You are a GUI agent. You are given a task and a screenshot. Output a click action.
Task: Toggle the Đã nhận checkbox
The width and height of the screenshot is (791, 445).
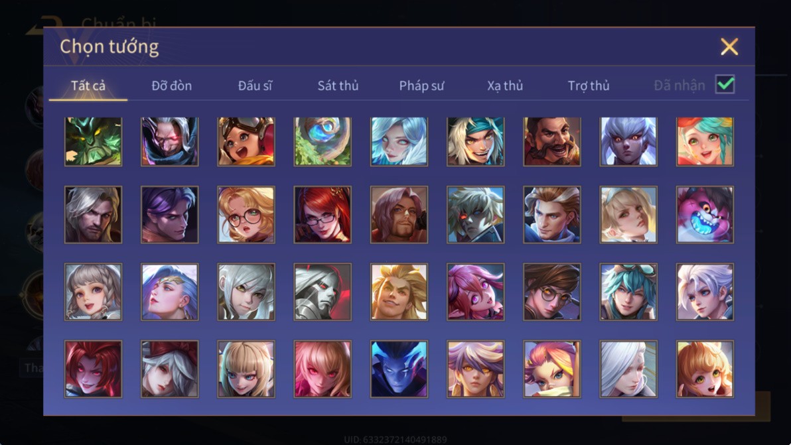[x=725, y=84]
